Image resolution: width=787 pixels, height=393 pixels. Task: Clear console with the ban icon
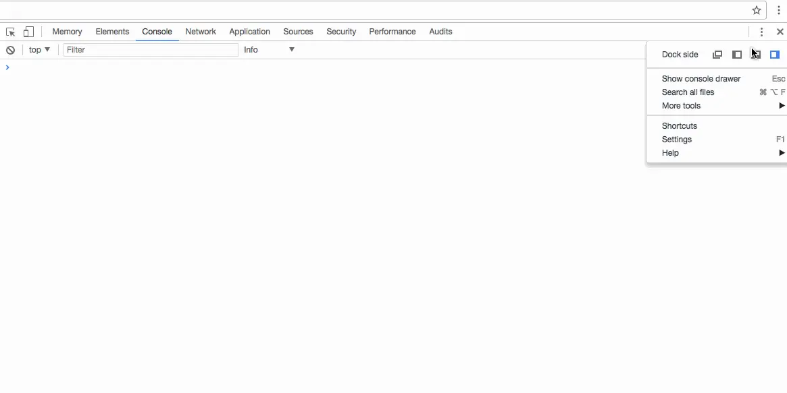(11, 50)
